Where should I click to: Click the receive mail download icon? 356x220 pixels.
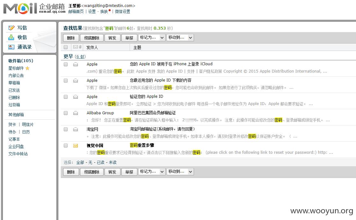click(11, 37)
